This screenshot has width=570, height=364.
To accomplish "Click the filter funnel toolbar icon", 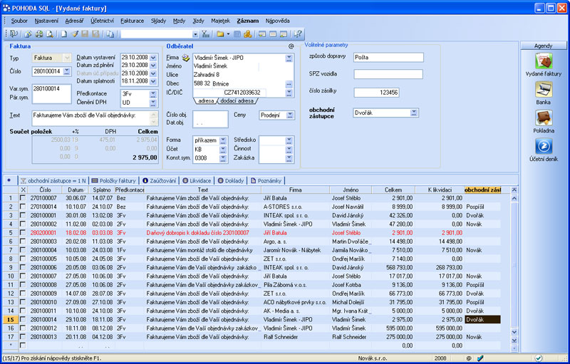I will click(206, 34).
